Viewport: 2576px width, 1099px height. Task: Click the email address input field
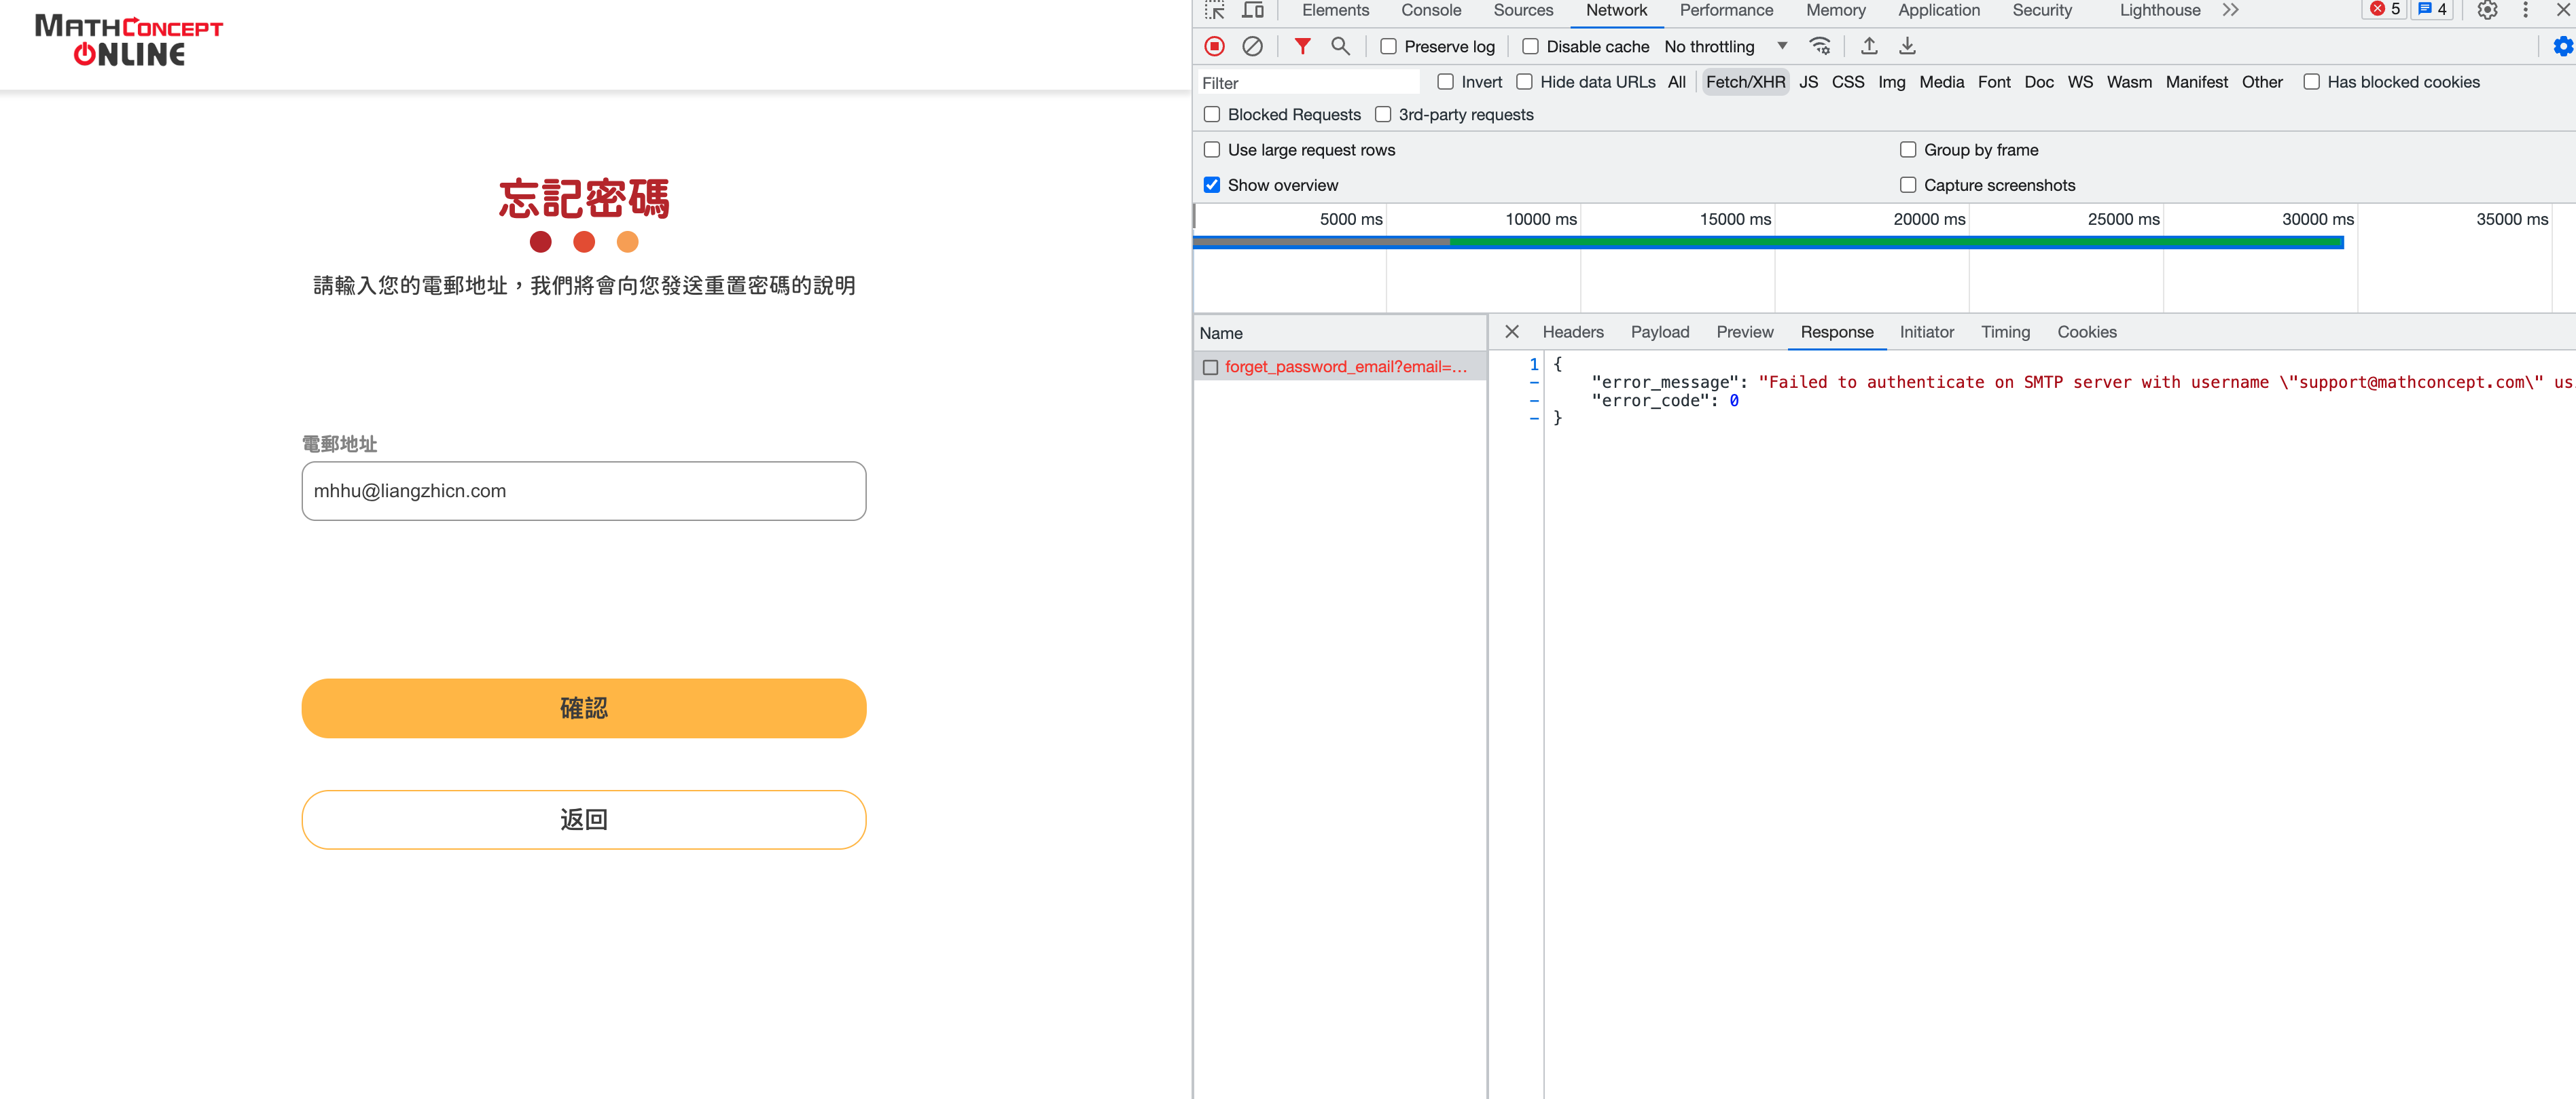(583, 491)
